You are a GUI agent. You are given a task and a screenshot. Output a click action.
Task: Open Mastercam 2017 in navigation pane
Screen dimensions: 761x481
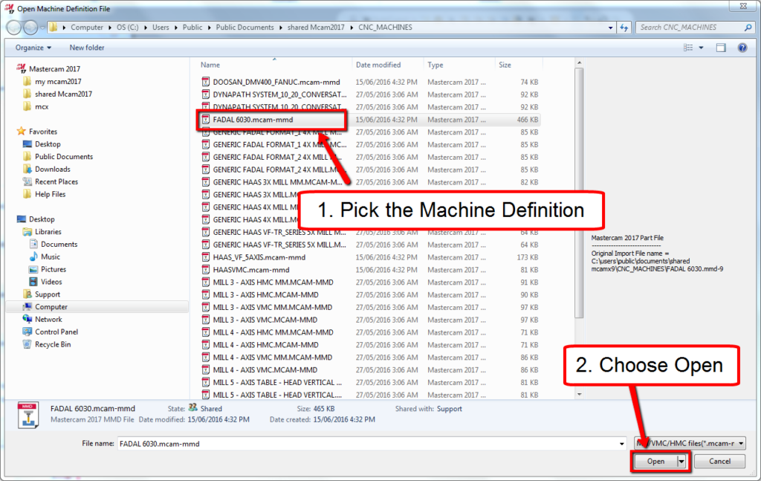(54, 69)
